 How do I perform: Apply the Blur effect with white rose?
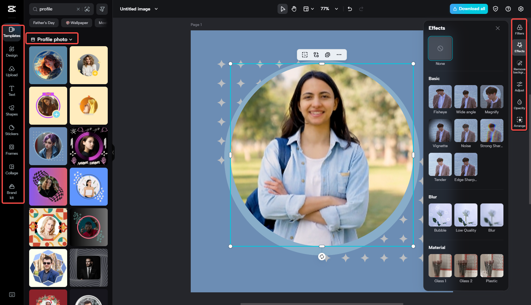tap(492, 215)
